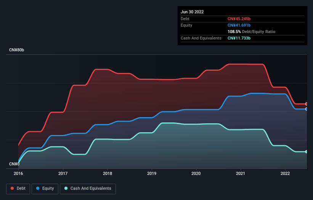Click the Jun 30 2022 tooltip date
Viewport: 313px width, 200px height.
tap(192, 12)
